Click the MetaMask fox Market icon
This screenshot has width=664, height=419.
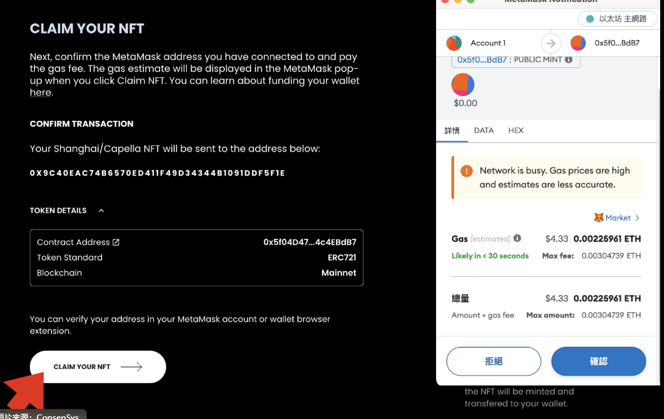tap(599, 218)
